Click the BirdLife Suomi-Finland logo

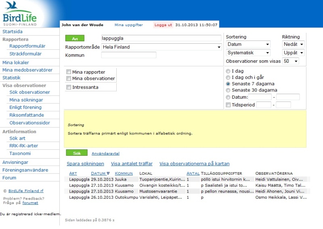coord(19,14)
